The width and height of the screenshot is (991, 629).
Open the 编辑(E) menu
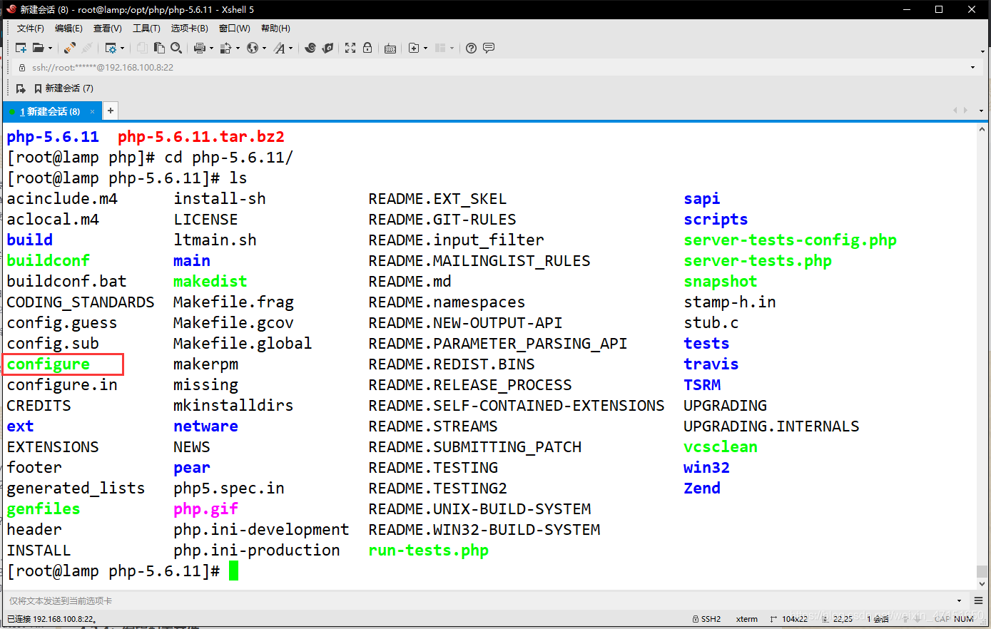pyautogui.click(x=68, y=29)
